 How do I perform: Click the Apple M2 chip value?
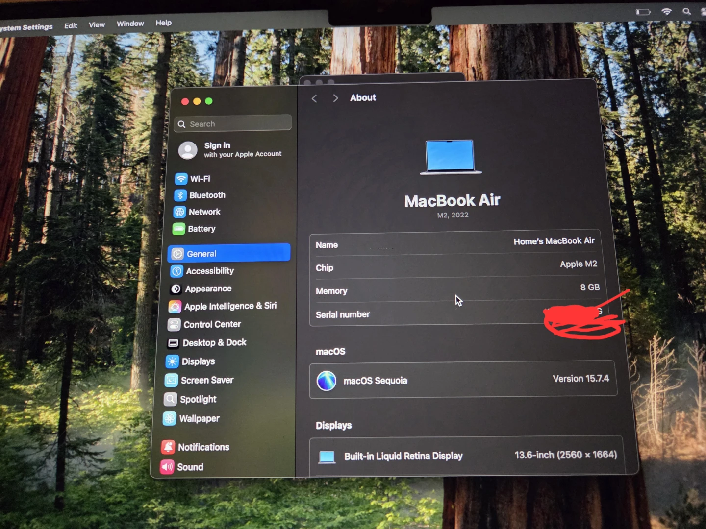point(579,264)
